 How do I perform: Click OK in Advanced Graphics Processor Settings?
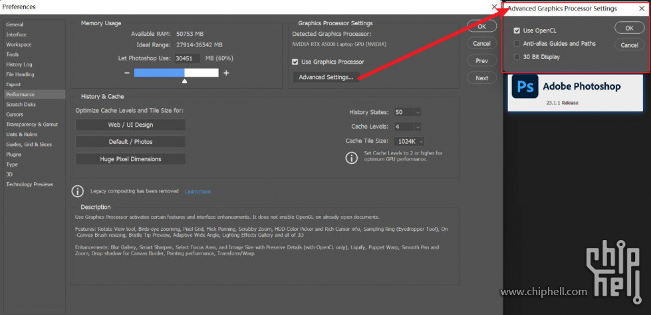click(630, 28)
